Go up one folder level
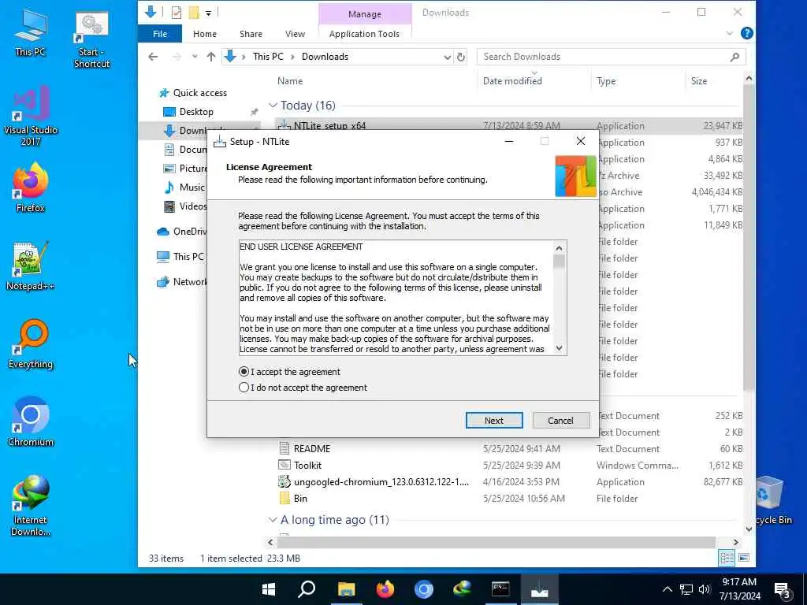The image size is (807, 605). [211, 57]
